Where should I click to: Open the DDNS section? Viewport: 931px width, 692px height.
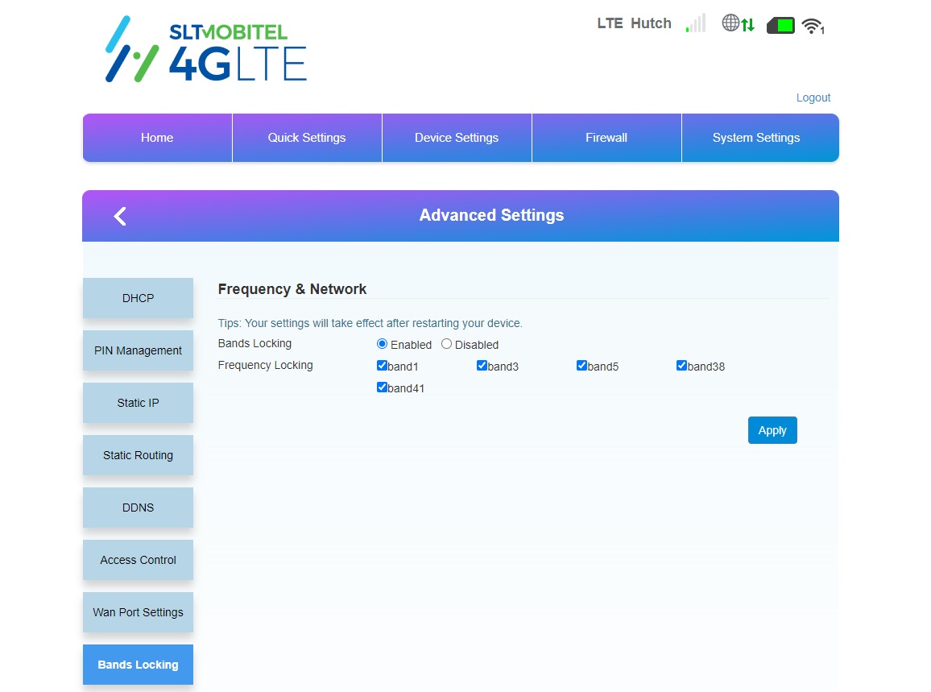coord(138,508)
